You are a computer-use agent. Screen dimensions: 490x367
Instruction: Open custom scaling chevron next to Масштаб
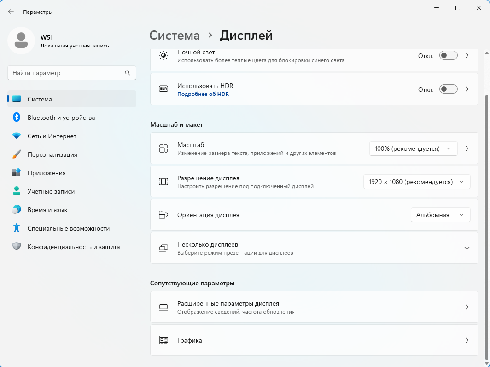tap(467, 148)
